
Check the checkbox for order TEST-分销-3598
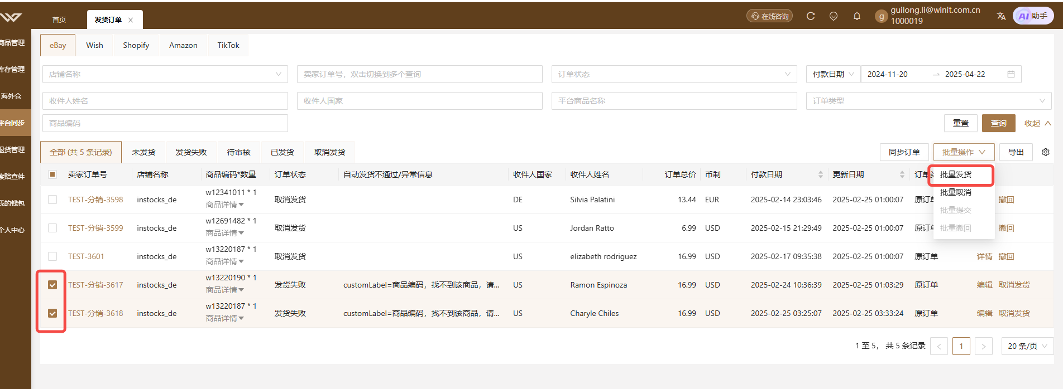[52, 200]
